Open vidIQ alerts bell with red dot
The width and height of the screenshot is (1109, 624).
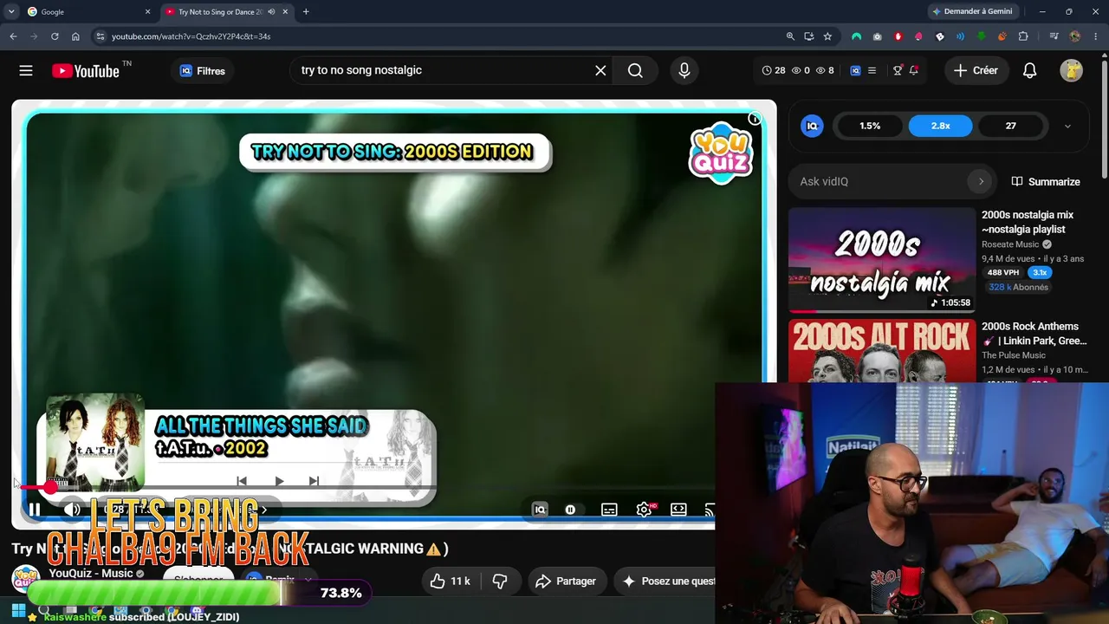pyautogui.click(x=914, y=70)
